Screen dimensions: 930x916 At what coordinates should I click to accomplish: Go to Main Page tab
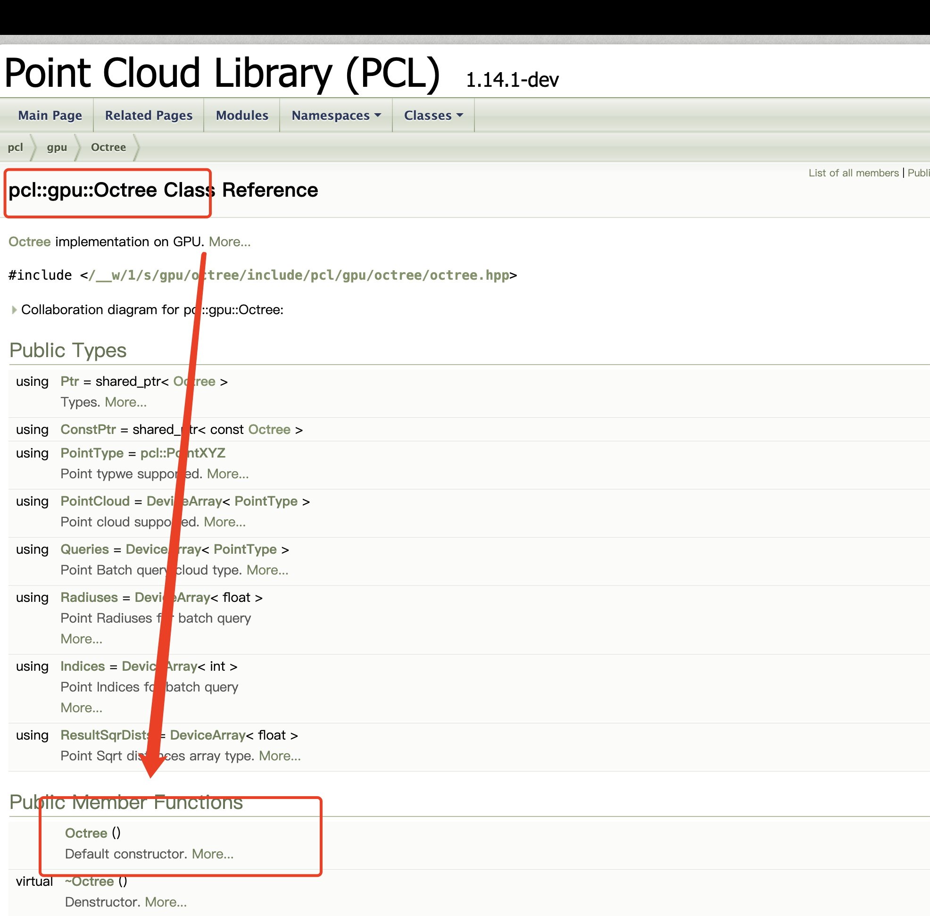50,116
